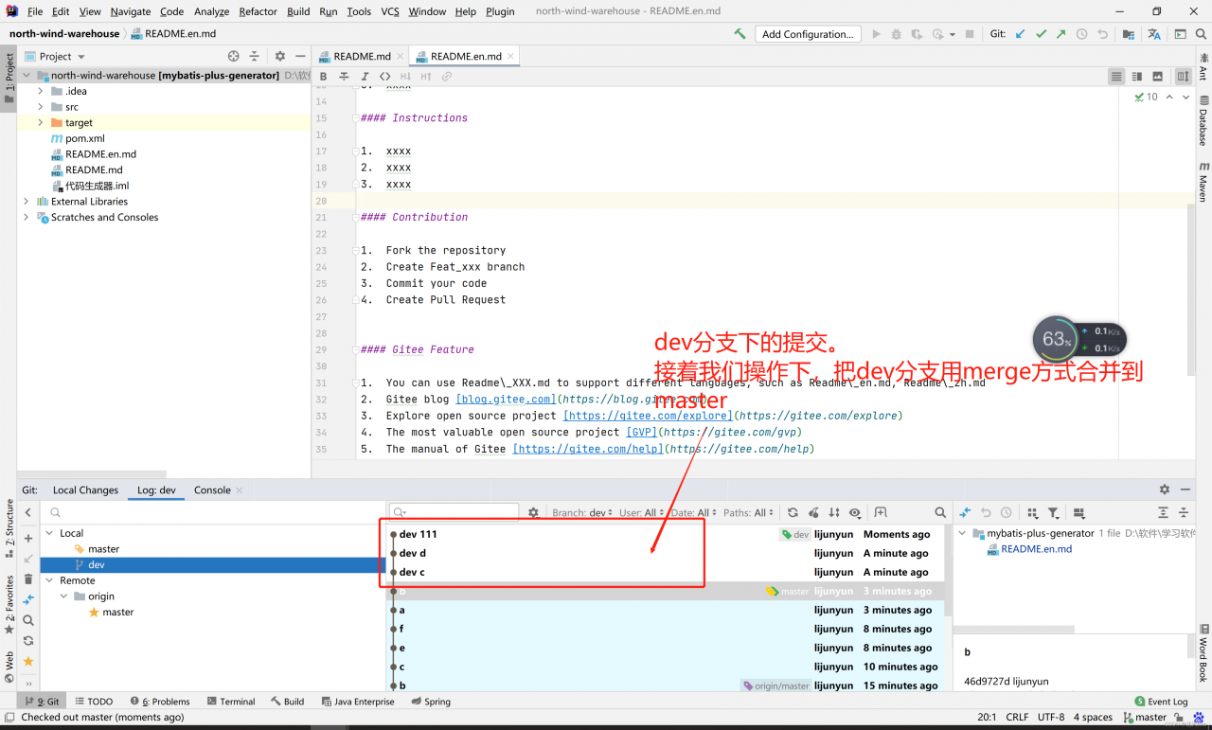Click Add Configuration button

(808, 34)
